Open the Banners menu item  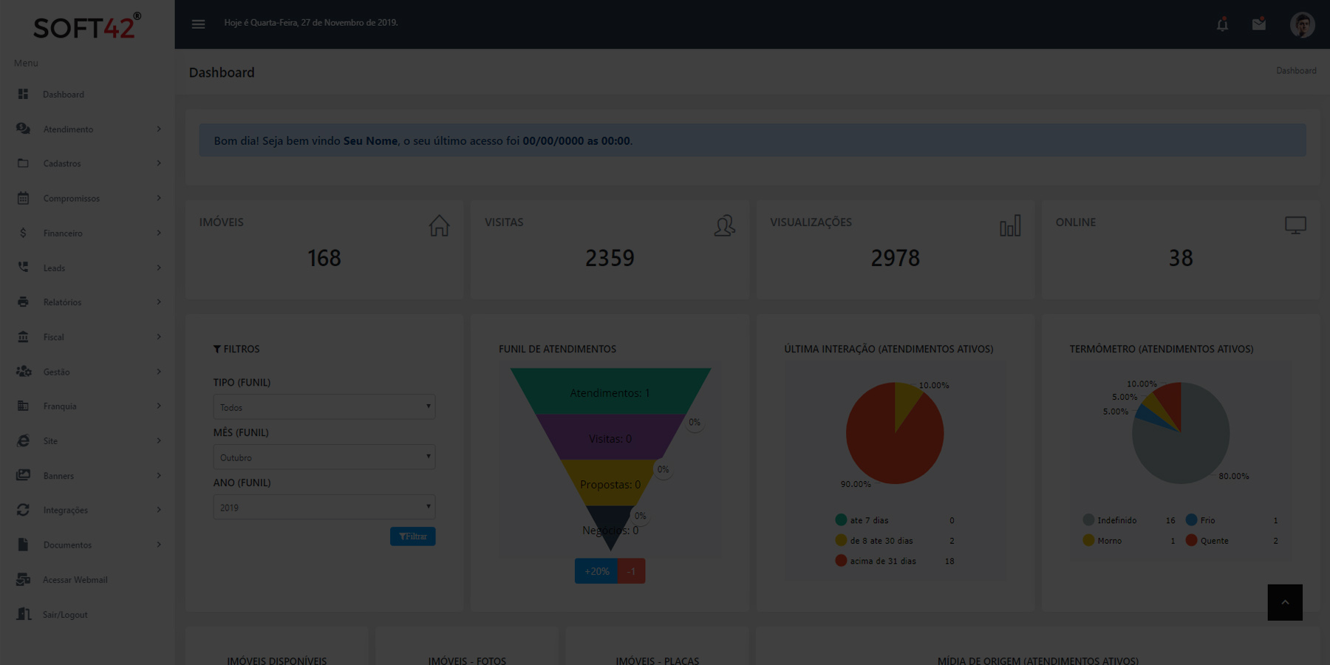87,475
